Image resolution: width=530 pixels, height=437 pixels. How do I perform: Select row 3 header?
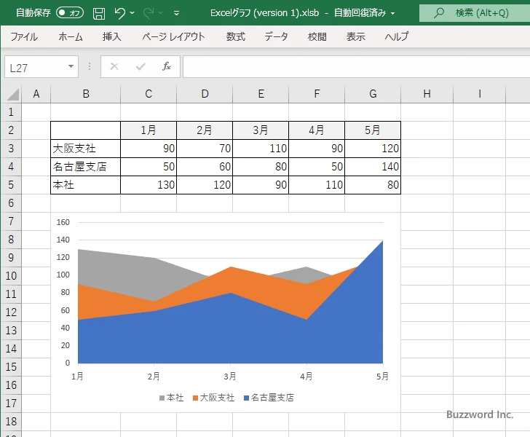[11, 149]
